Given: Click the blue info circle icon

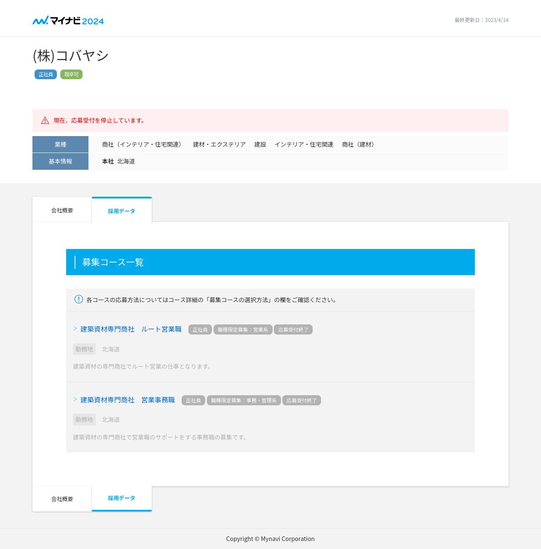Looking at the screenshot, I should 79,299.
